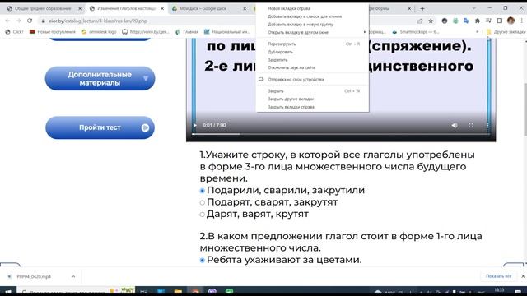
Task: Open the 'Национальный и...' bookmark
Action: 227,32
